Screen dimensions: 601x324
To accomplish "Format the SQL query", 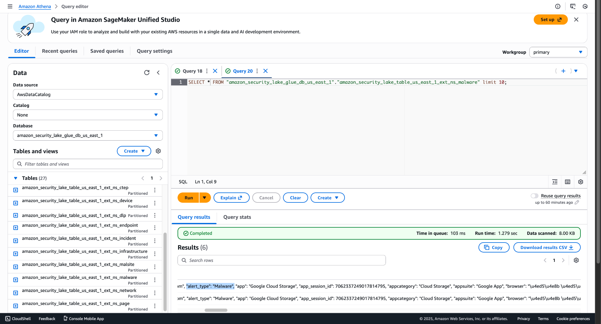I will coord(555,182).
